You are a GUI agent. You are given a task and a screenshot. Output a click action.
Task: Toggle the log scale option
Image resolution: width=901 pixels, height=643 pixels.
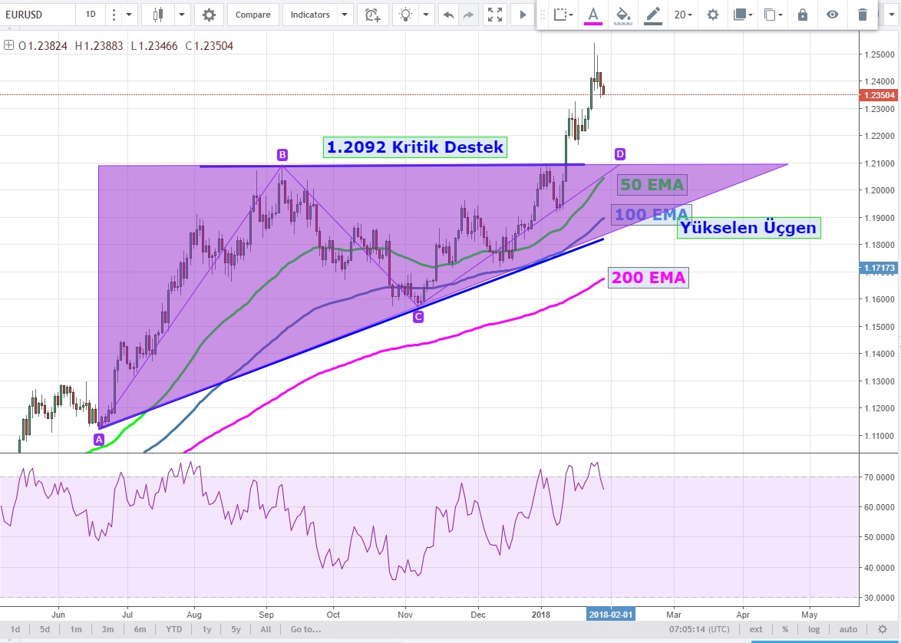812,629
